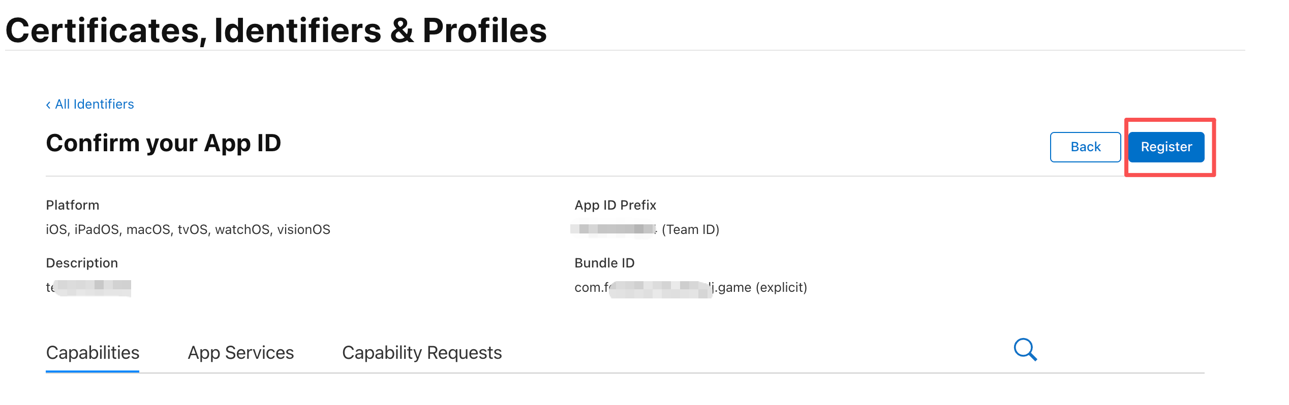Click the Confirm your App ID heading

click(x=163, y=143)
